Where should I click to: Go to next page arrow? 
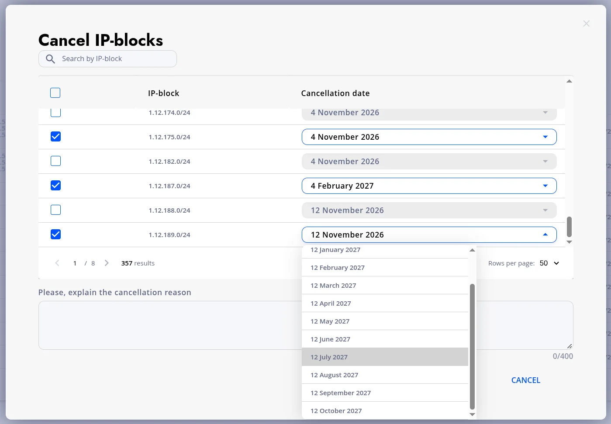click(x=107, y=263)
